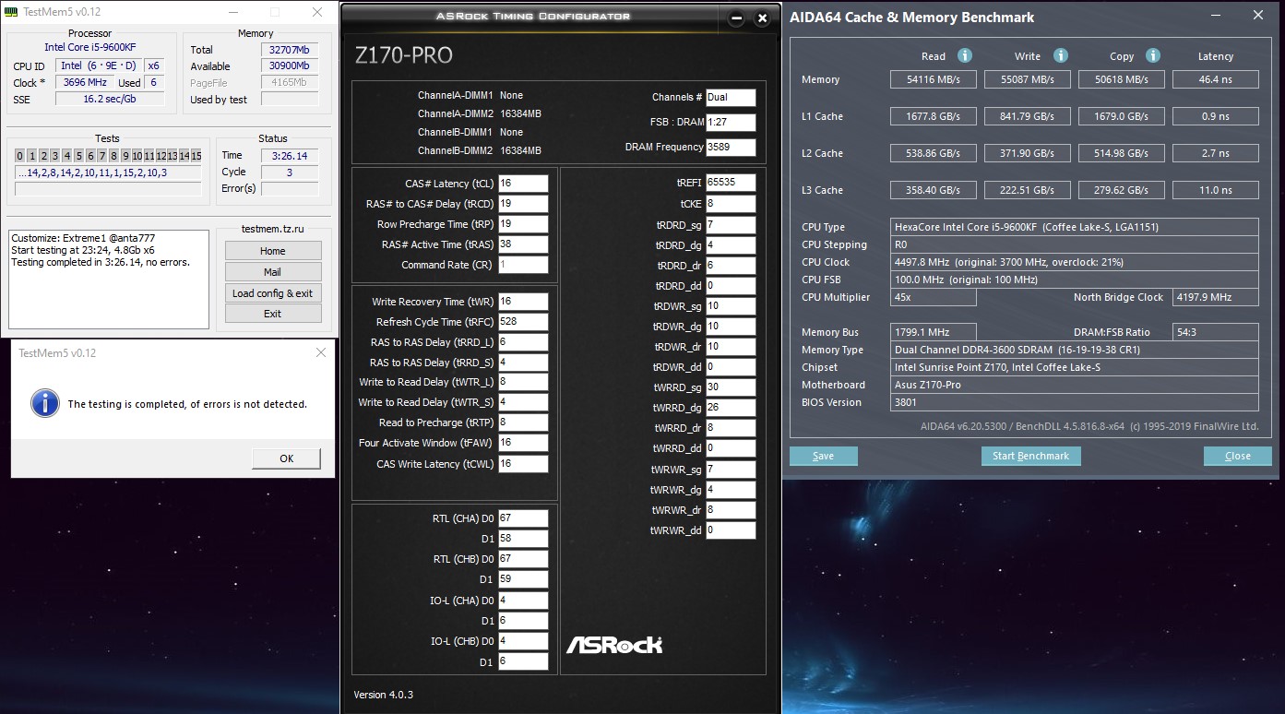
Task: Click the Memory Read result 54116 MB/s
Action: [x=933, y=79]
